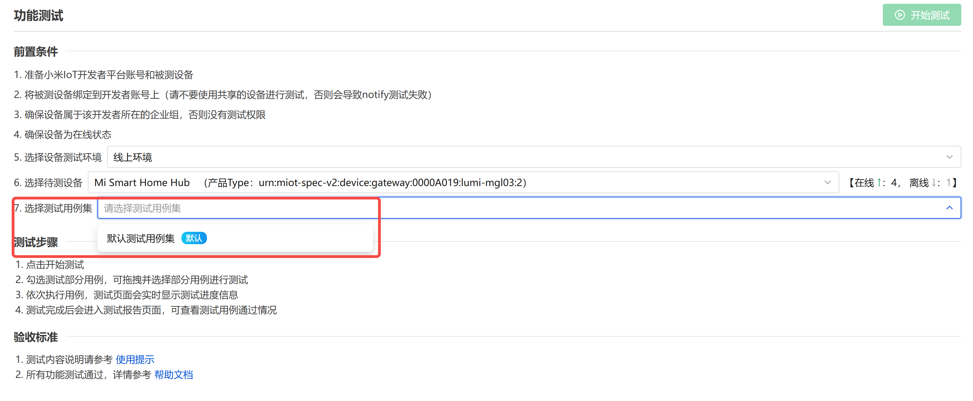Click the blue 默认 tag badge
The image size is (973, 401).
pos(194,238)
